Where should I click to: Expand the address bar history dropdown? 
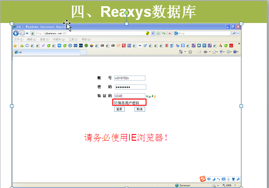tap(153, 33)
